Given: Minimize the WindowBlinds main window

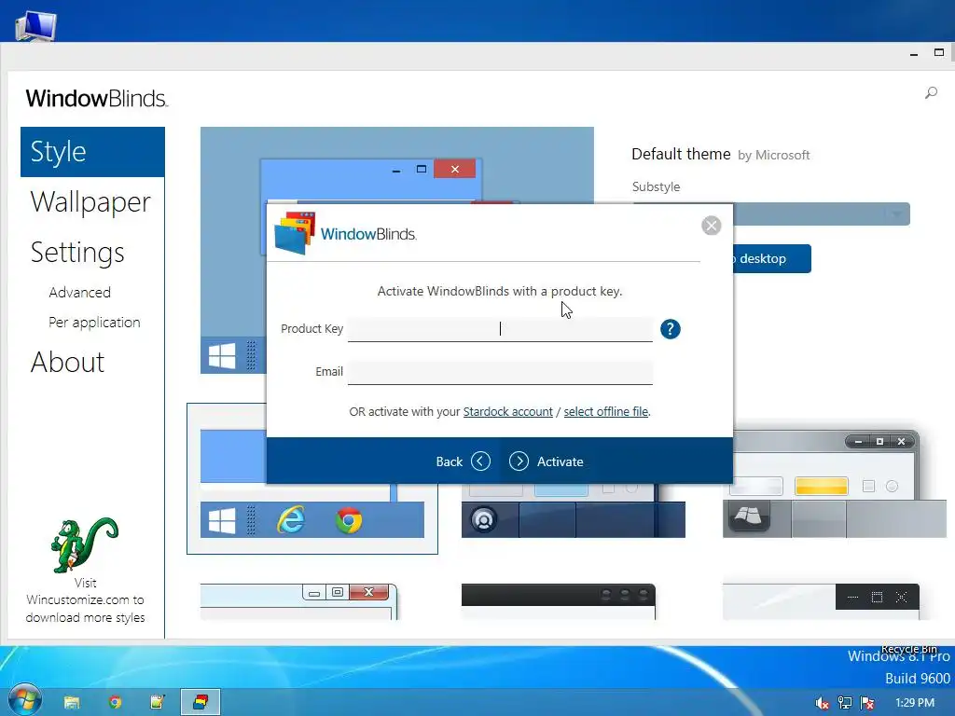Looking at the screenshot, I should pos(914,53).
